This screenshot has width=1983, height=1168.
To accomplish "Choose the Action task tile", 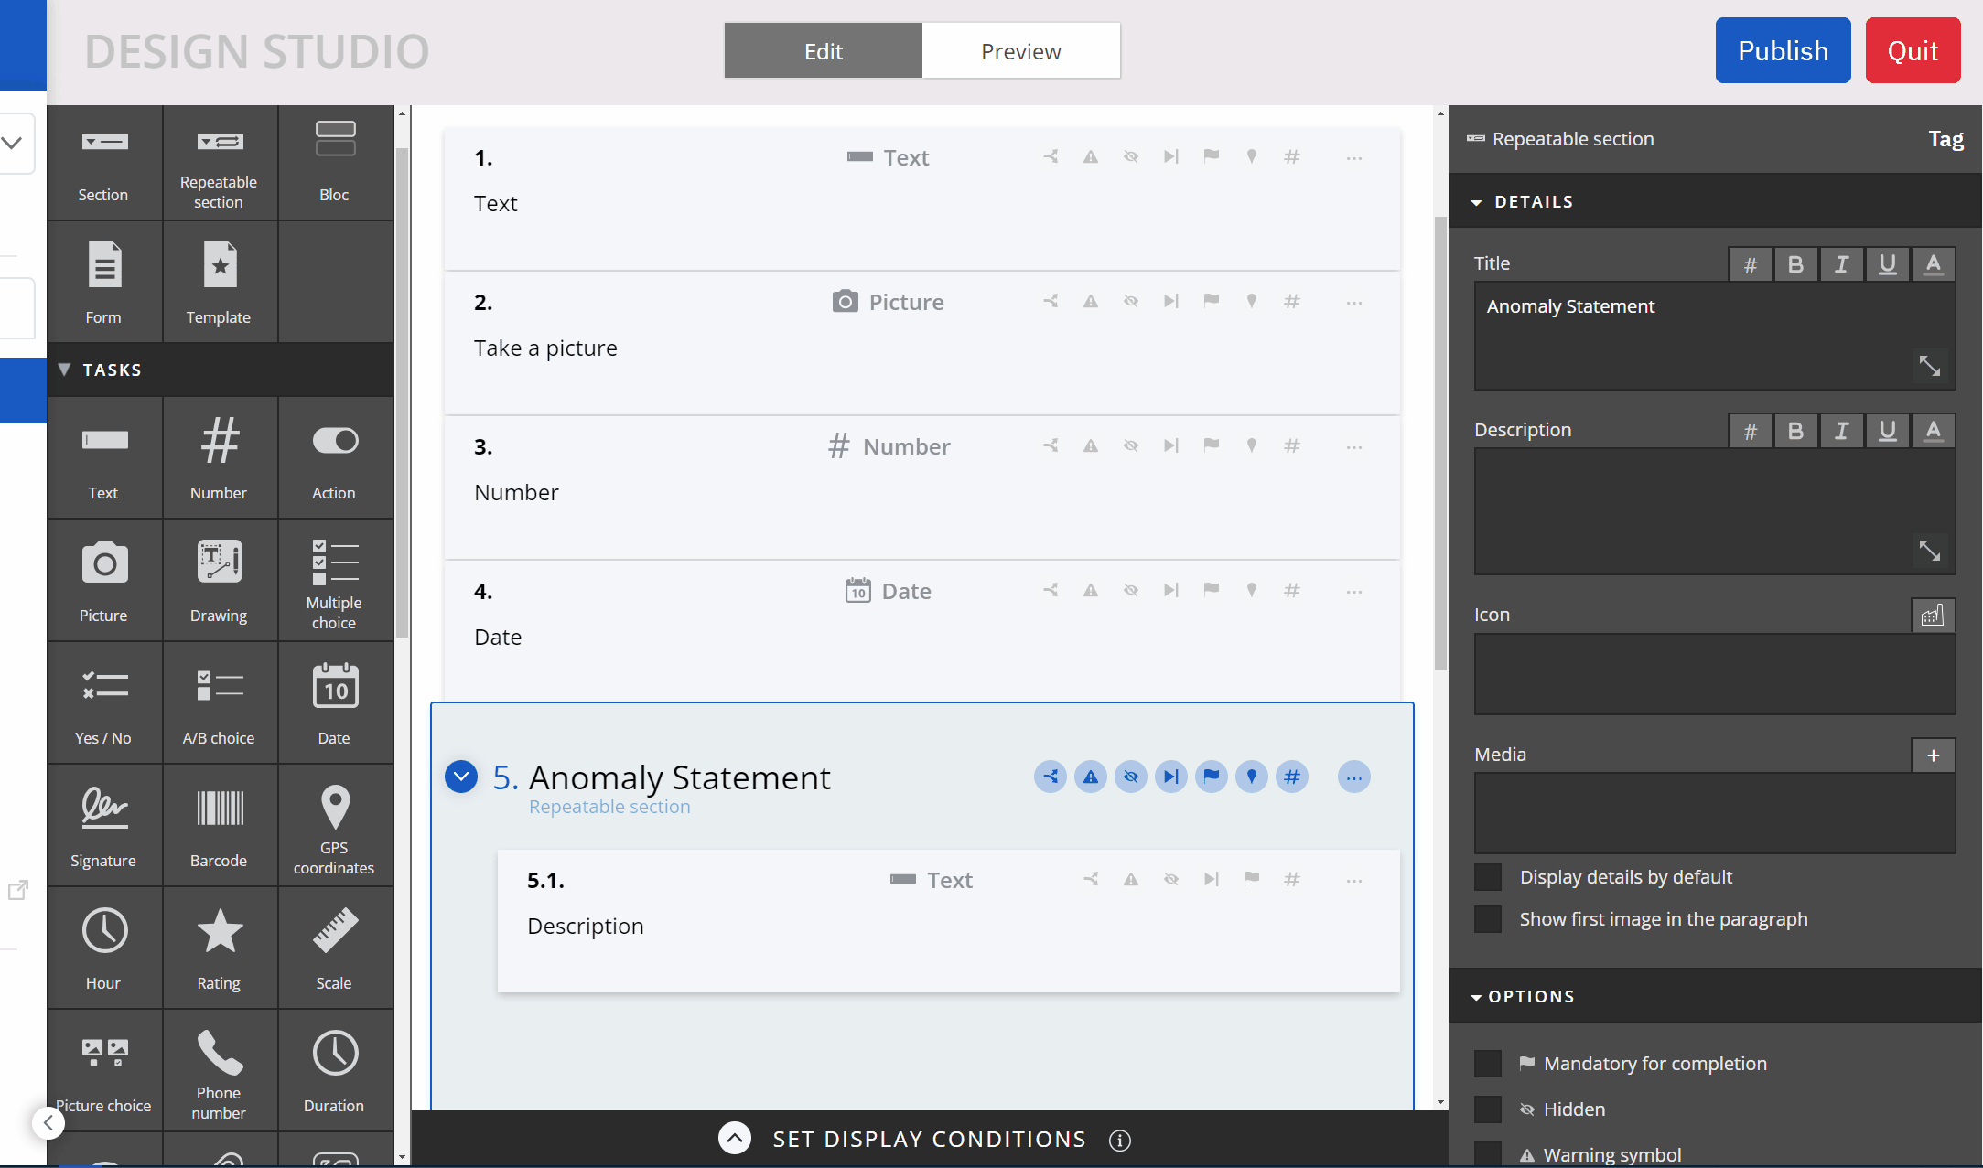I will (335, 458).
